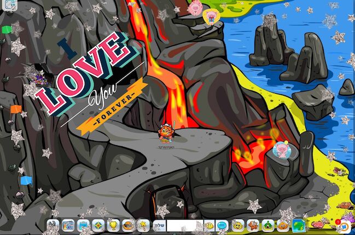Click the pink pig in blue bubble

281,150
